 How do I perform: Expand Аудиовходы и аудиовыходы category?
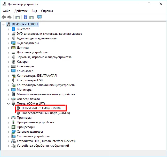[x=9, y=39]
